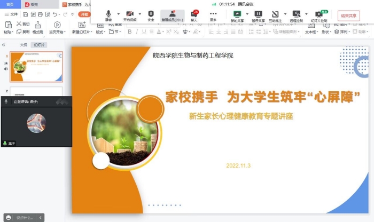This screenshot has height=222, width=374.
Task: Open 管理成员 member management panel
Action: (x=172, y=15)
